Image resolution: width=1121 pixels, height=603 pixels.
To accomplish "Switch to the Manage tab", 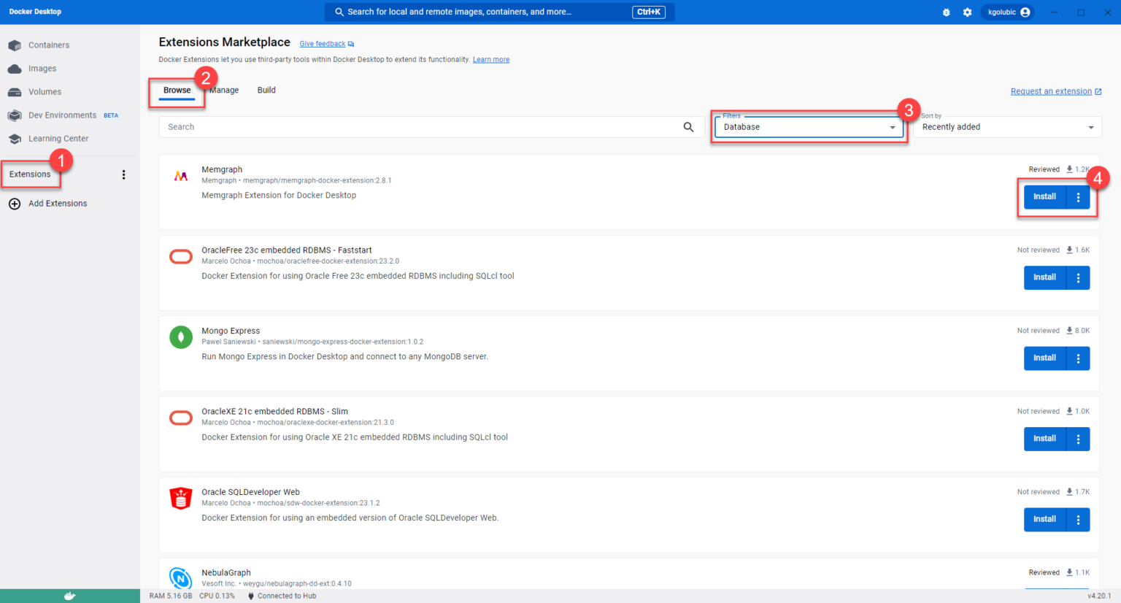I will 223,90.
